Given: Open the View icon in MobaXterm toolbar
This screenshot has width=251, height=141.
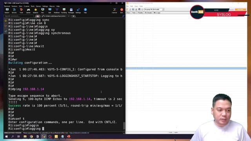Looking at the screenshot, I should click(43, 11).
